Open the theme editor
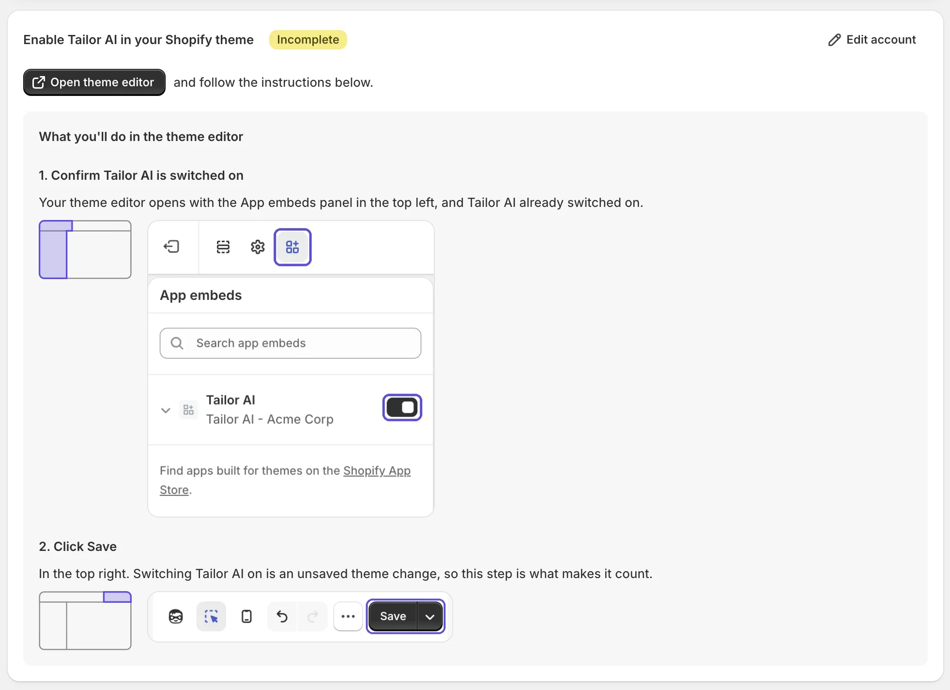 tap(94, 82)
